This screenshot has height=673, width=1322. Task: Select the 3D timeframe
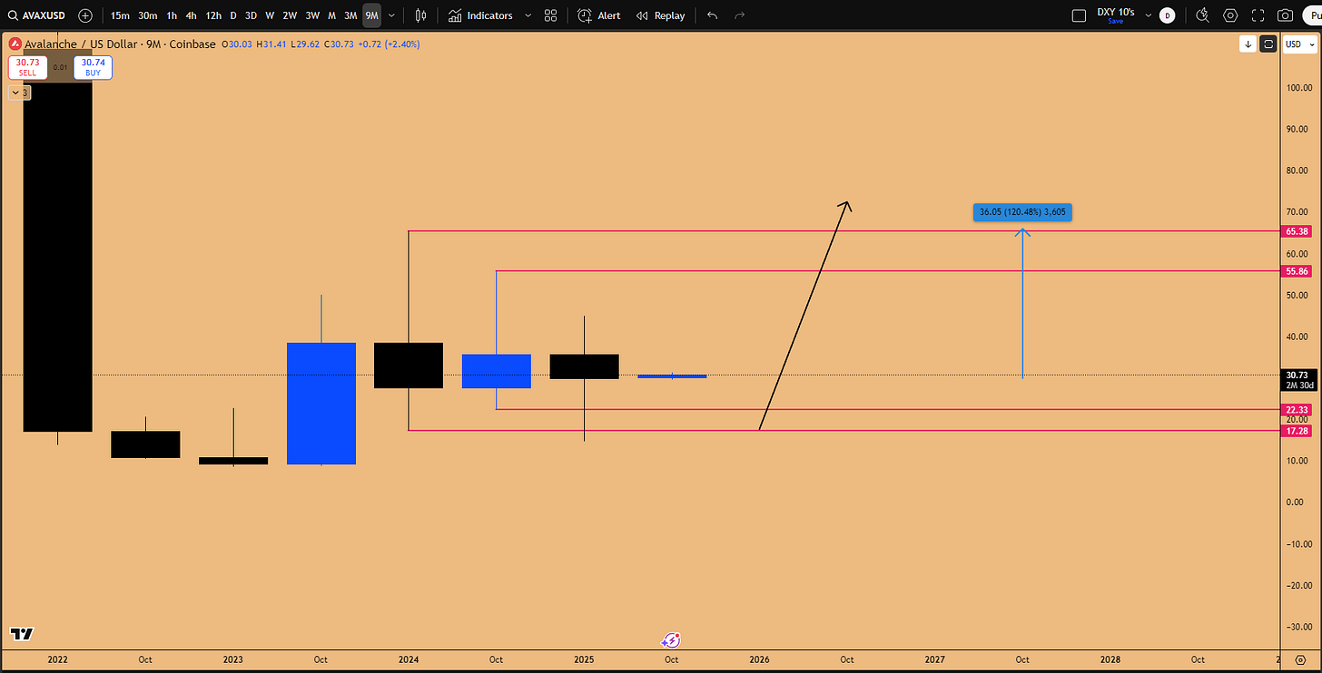click(251, 15)
